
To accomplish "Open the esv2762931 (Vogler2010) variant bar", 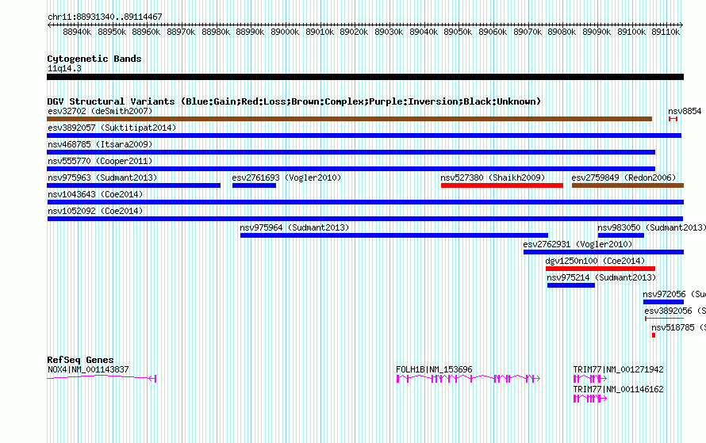I will coord(604,252).
